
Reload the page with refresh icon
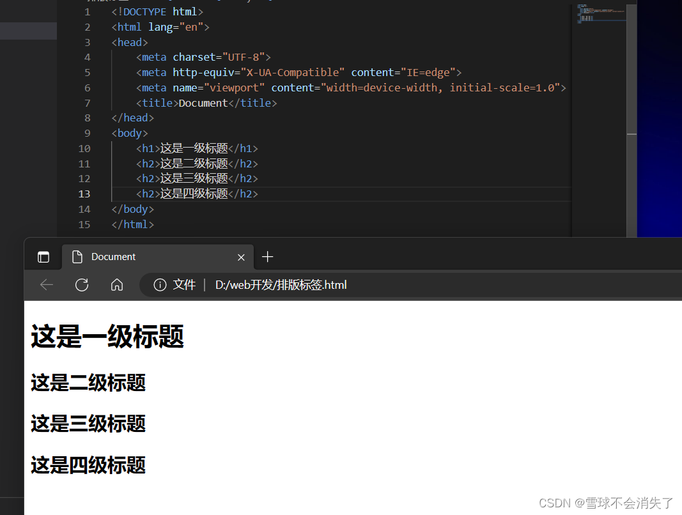[82, 285]
